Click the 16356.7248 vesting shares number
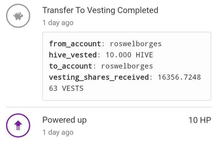The height and width of the screenshot is (144, 217). pos(179,77)
